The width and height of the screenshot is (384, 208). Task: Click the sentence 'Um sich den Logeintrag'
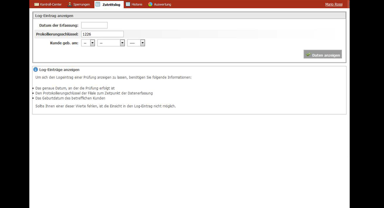click(x=113, y=77)
